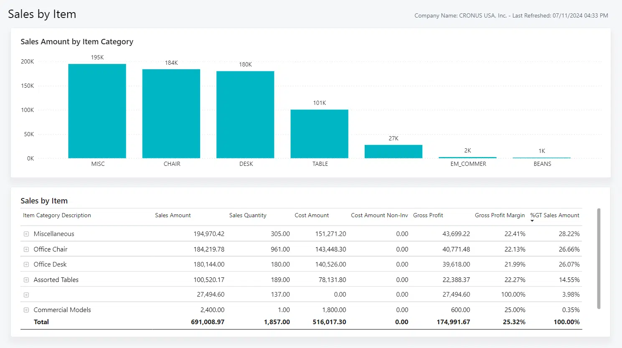Viewport: 622px width, 348px height.
Task: Sort by Cost Amount column header
Action: (312, 215)
